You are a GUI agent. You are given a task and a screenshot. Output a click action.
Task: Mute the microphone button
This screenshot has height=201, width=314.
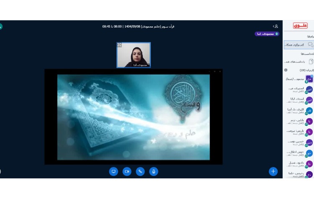pos(154,171)
